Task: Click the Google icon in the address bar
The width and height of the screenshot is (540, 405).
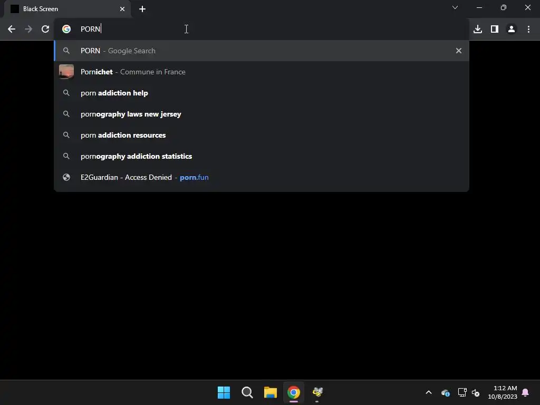Action: pyautogui.click(x=66, y=29)
